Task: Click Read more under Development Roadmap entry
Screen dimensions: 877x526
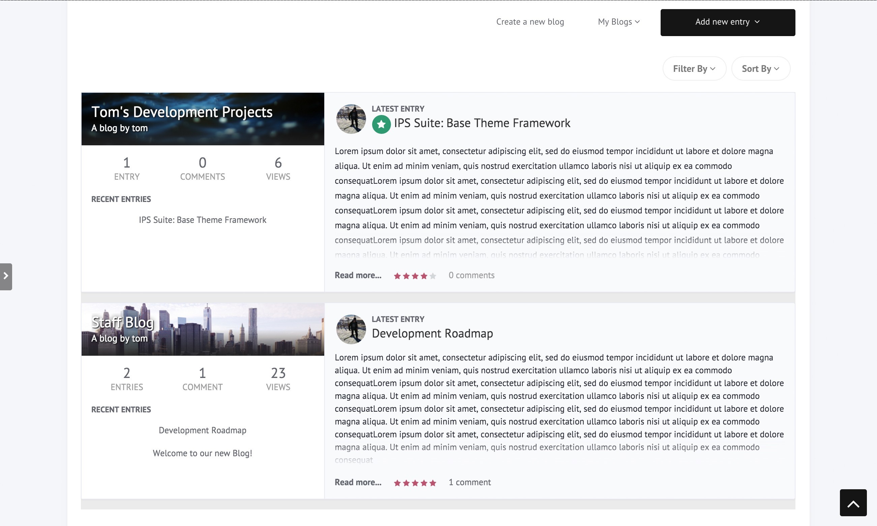Action: coord(358,483)
